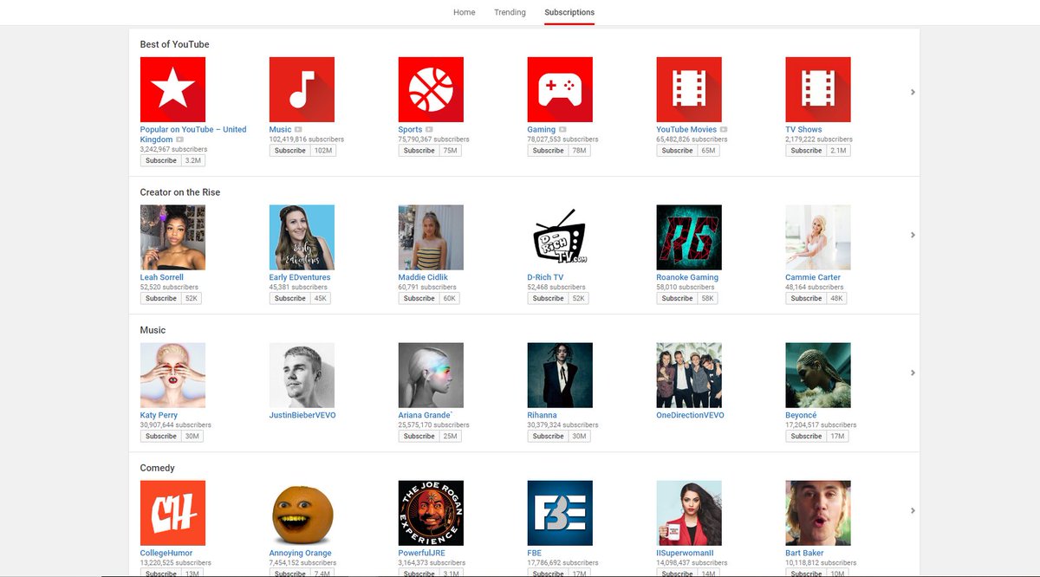Select the Subscriptions tab
This screenshot has width=1040, height=577.
coord(569,12)
